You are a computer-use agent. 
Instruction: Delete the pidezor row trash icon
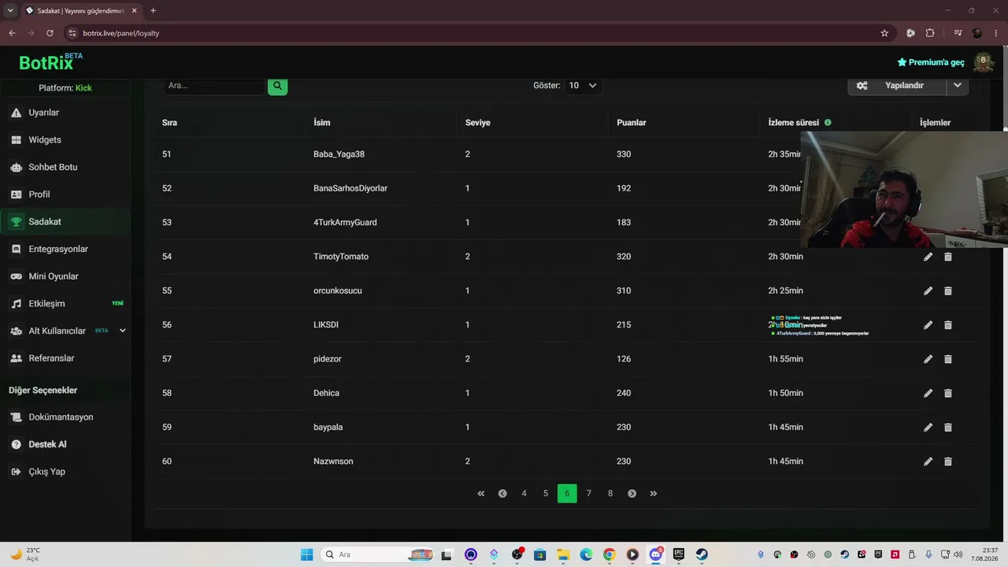pyautogui.click(x=947, y=359)
